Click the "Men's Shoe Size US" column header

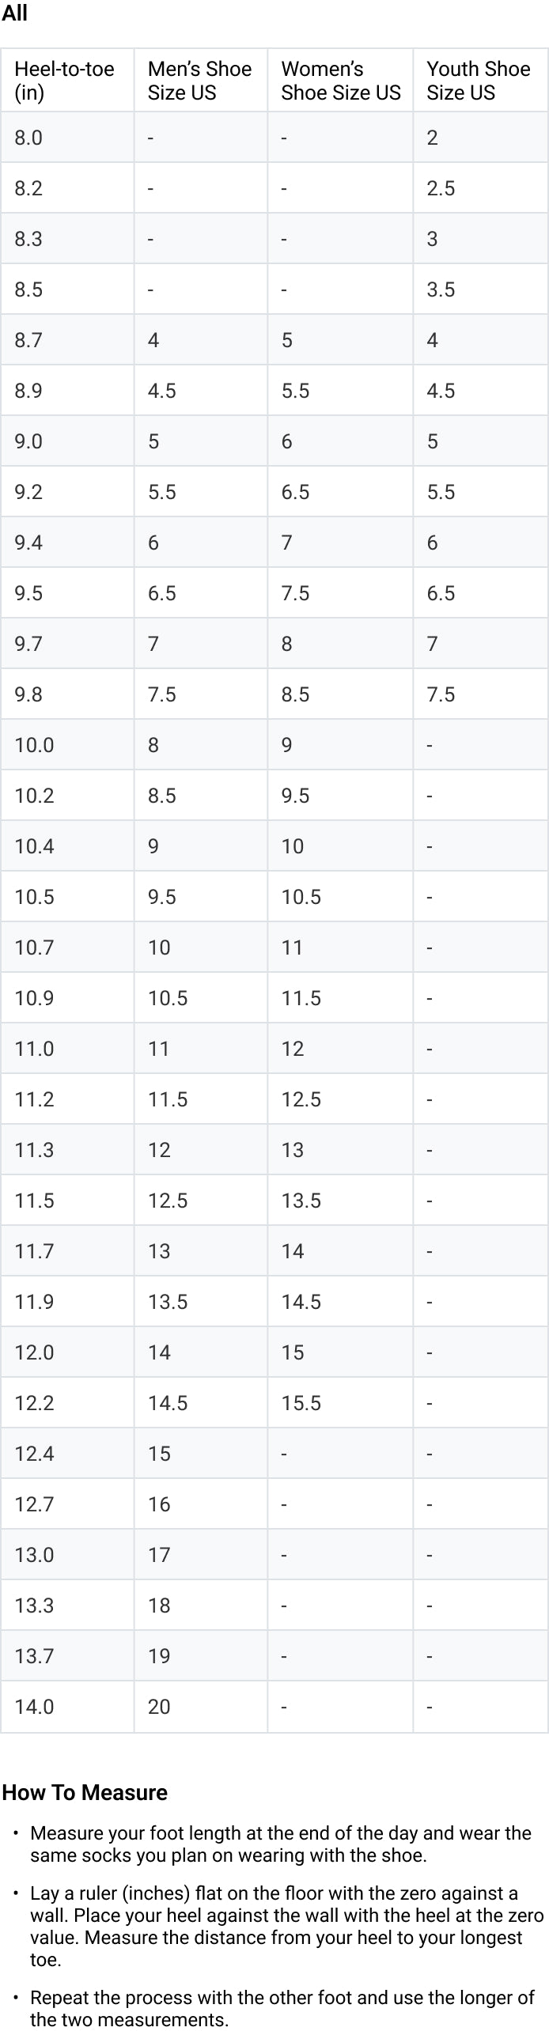click(199, 81)
